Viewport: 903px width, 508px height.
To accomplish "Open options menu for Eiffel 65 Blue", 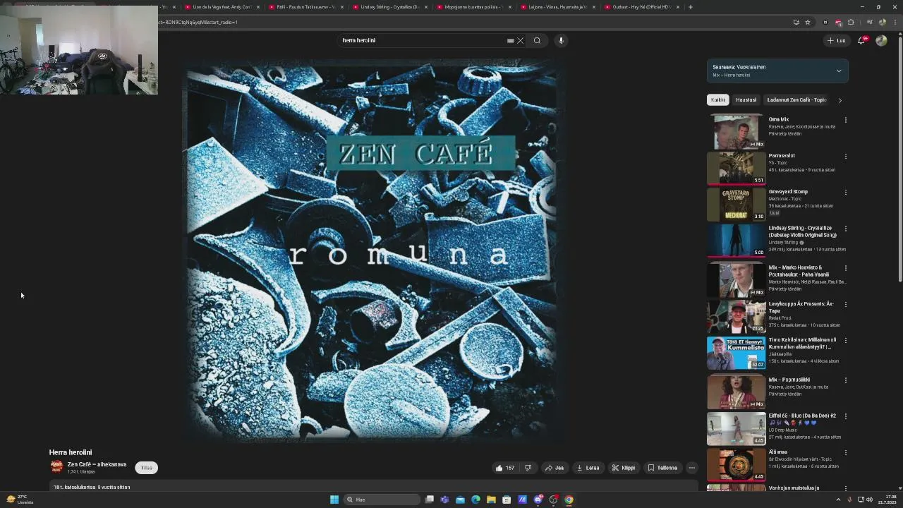I will pyautogui.click(x=845, y=416).
